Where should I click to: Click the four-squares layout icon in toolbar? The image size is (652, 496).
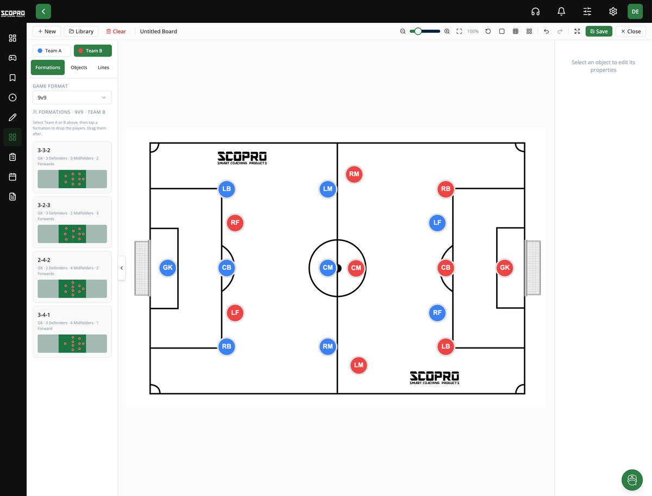coord(529,32)
